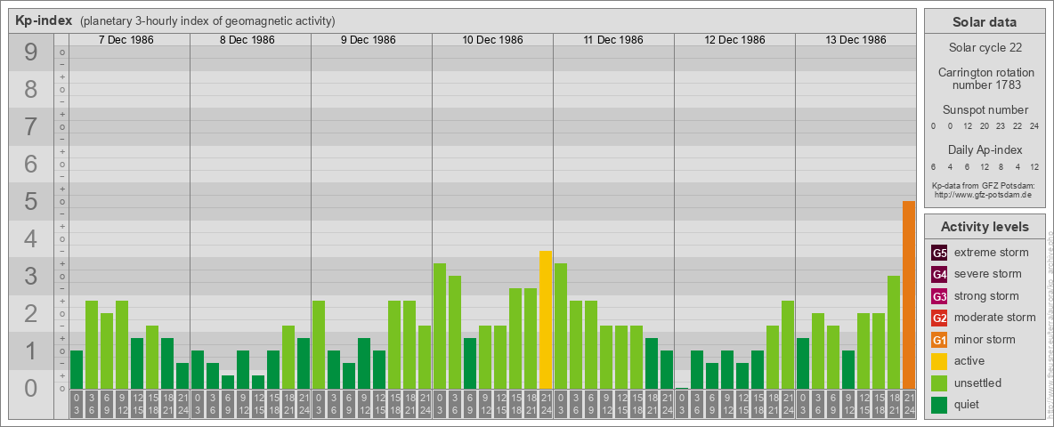1054x427 pixels.
Task: Click the 3-6 hour bar on 7 Dec 1986
Action: click(92, 345)
